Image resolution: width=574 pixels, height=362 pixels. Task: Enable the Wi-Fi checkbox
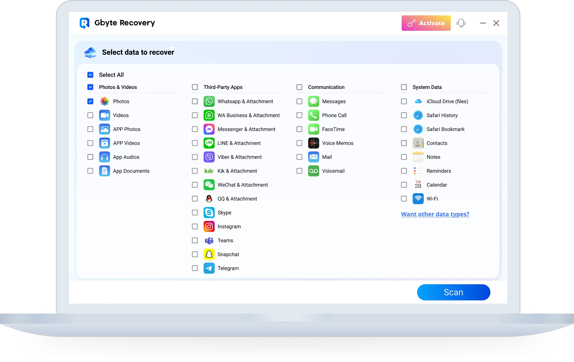pos(404,199)
